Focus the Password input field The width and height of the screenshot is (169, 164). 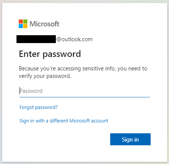tap(85, 91)
